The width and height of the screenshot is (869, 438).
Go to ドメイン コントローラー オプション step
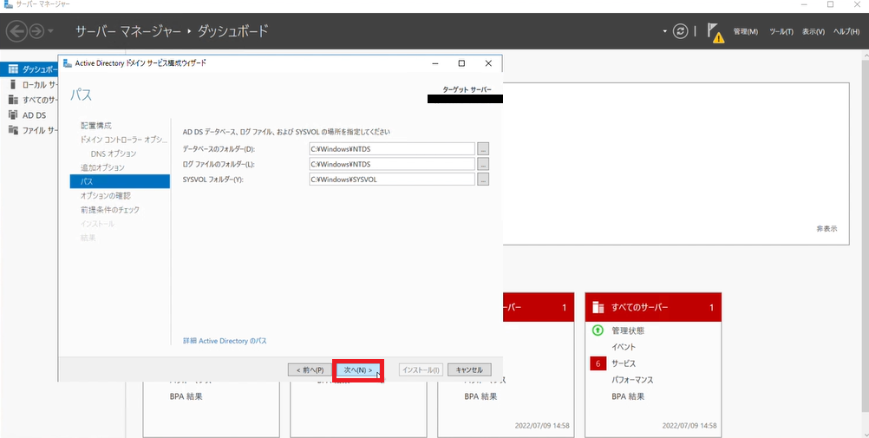pos(124,140)
